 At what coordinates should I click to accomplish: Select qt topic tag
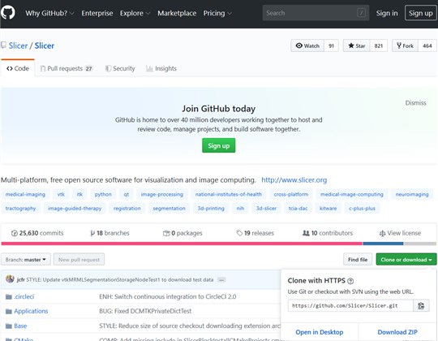(x=127, y=194)
